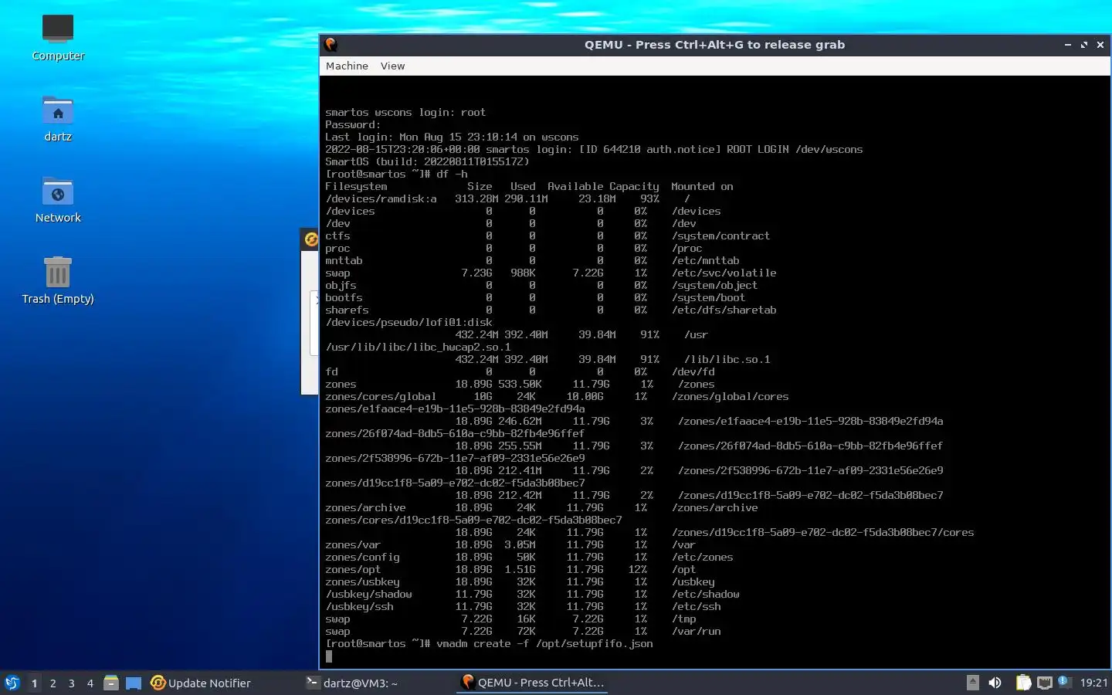Click the blue show-desktop icon in taskbar
1112x695 pixels.
point(134,683)
